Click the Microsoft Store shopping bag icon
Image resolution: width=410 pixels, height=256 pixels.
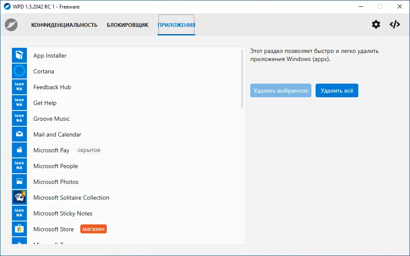19,229
